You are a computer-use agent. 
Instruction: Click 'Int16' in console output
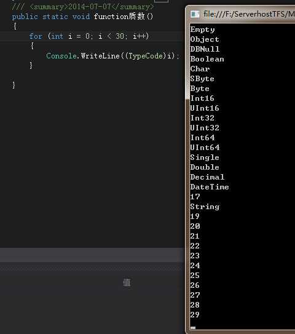[x=202, y=98]
